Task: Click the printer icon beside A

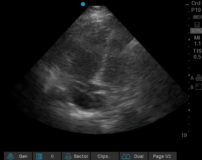Action: (x=199, y=77)
